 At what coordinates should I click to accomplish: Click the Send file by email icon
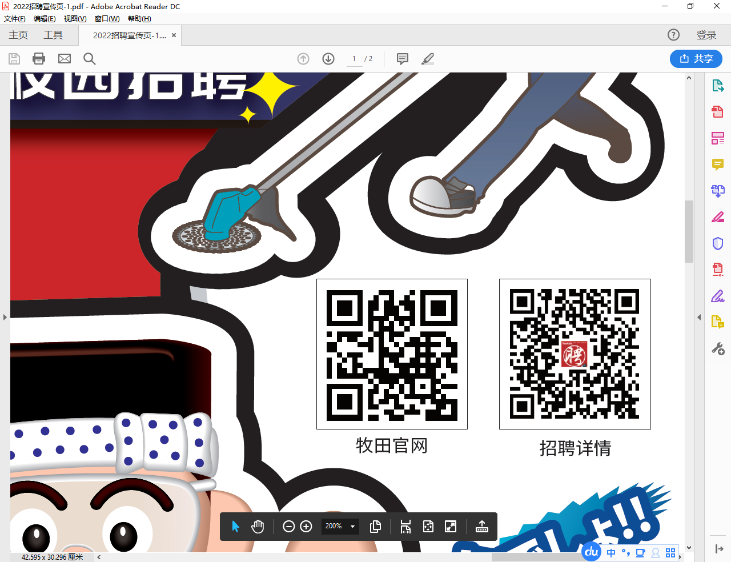pos(65,59)
